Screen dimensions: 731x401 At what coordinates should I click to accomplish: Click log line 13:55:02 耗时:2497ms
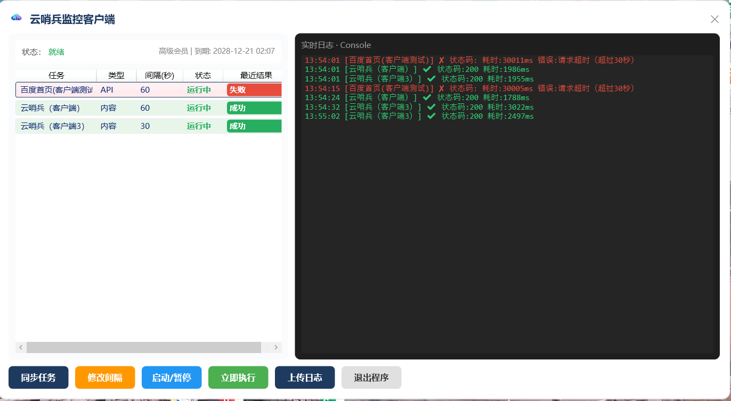click(x=419, y=116)
